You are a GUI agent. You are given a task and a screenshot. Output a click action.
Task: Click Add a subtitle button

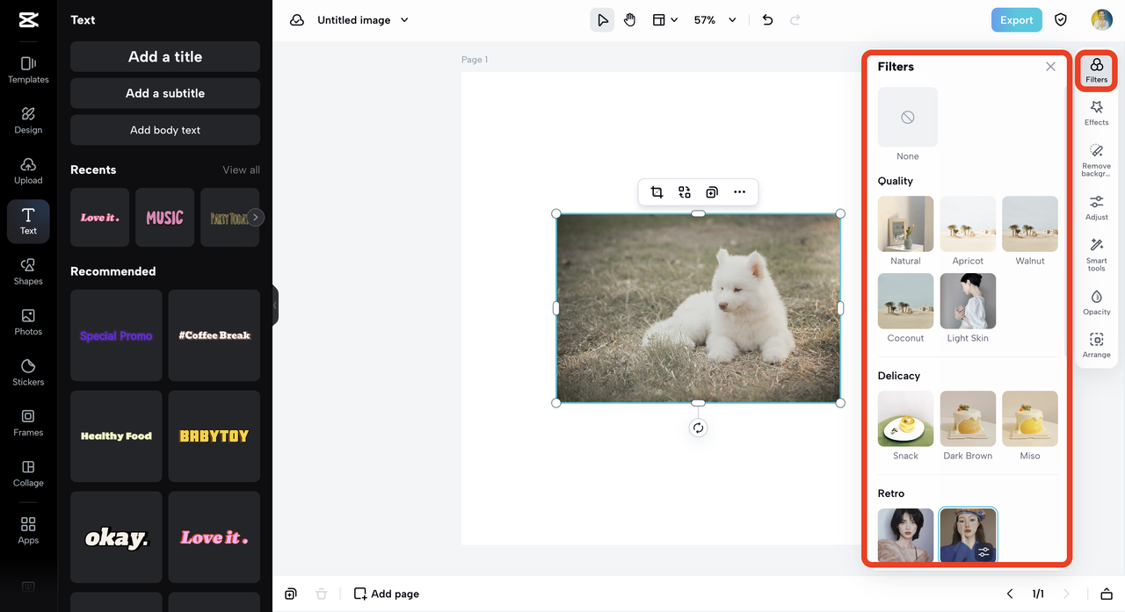tap(165, 93)
